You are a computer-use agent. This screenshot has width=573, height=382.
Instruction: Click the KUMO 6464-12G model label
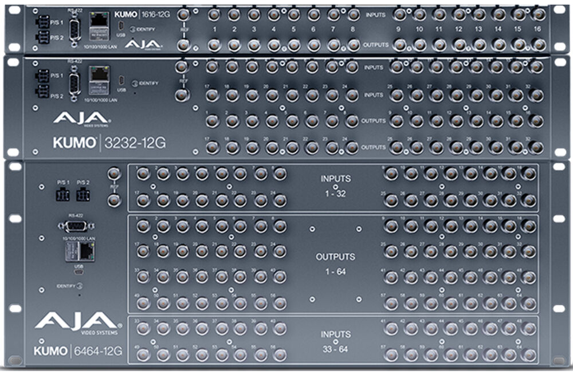[78, 351]
